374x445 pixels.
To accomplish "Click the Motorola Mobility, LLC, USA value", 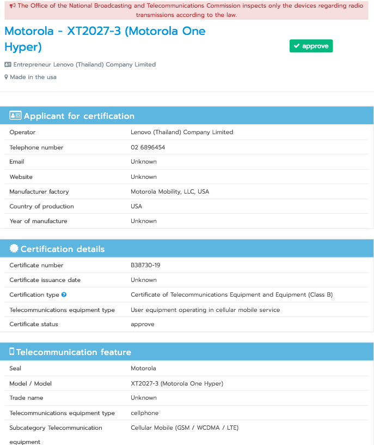I will pos(170,191).
